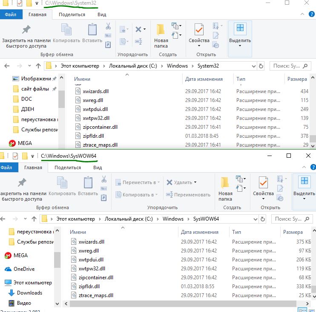This screenshot has width=316, height=312.
Task: Open DOC folder in System32 sidebar
Action: pyautogui.click(x=26, y=99)
